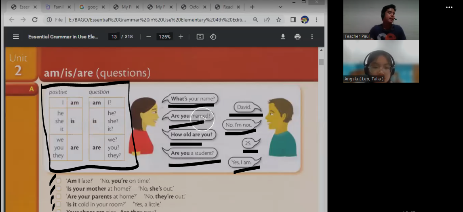Click the PDF vertical scrollbar thumb
Viewport: 463px width, 212px height.
coord(321,62)
